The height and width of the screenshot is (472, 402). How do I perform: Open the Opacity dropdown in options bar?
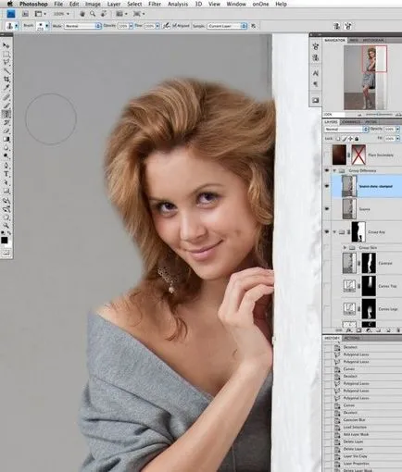131,26
